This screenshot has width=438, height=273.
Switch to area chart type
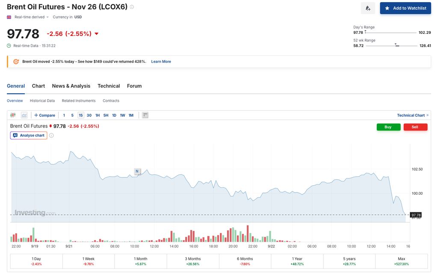pyautogui.click(x=24, y=115)
